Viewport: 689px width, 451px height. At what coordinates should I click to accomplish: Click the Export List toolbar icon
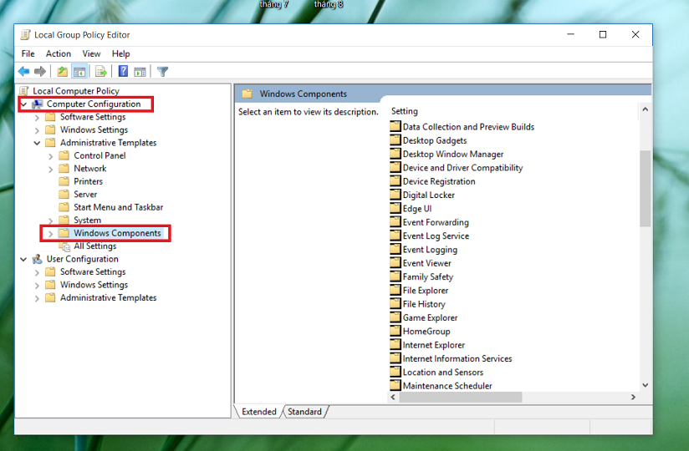[101, 71]
